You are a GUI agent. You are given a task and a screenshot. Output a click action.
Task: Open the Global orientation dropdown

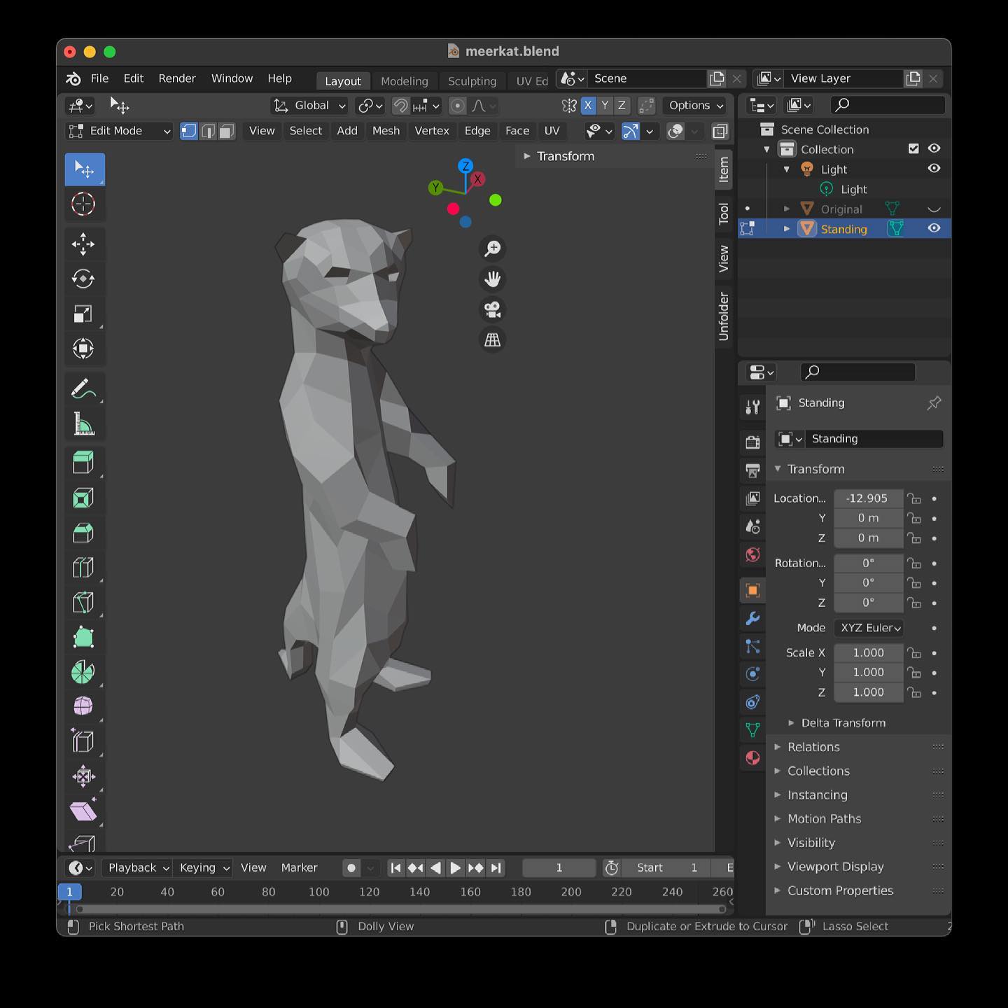point(310,105)
